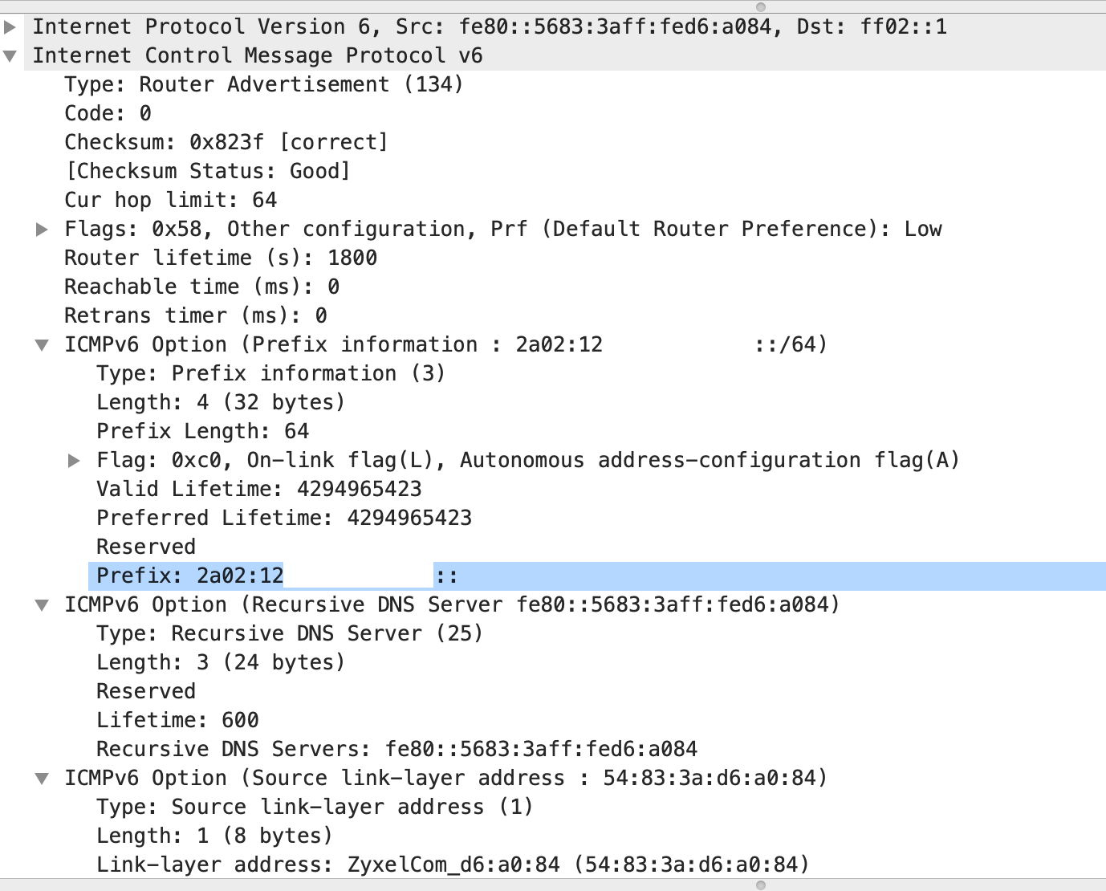This screenshot has width=1106, height=891.
Task: Collapse the Internet Control Message Protocol v6 tree
Action: [10, 55]
